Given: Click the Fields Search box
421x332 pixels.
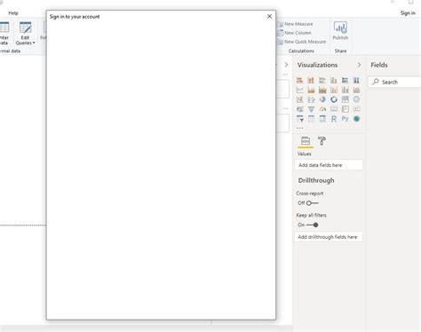Looking at the screenshot, I should point(394,82).
